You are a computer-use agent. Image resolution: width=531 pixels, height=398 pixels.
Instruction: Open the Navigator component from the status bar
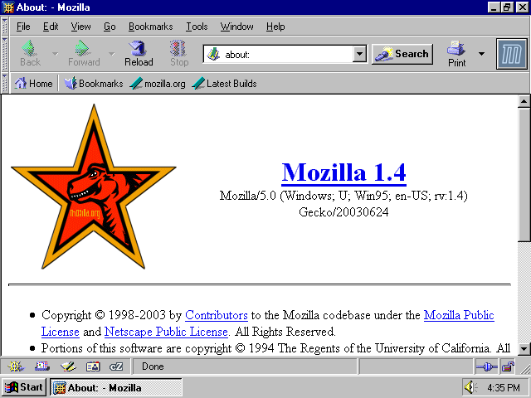15,366
